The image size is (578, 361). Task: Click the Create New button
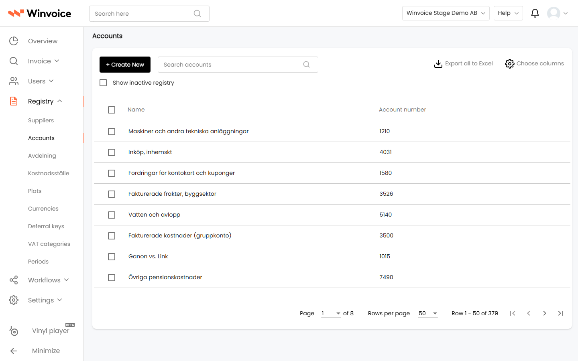pyautogui.click(x=125, y=65)
